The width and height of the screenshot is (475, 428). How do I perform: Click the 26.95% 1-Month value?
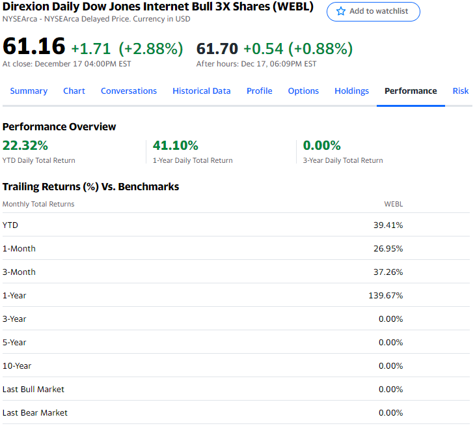click(x=388, y=249)
